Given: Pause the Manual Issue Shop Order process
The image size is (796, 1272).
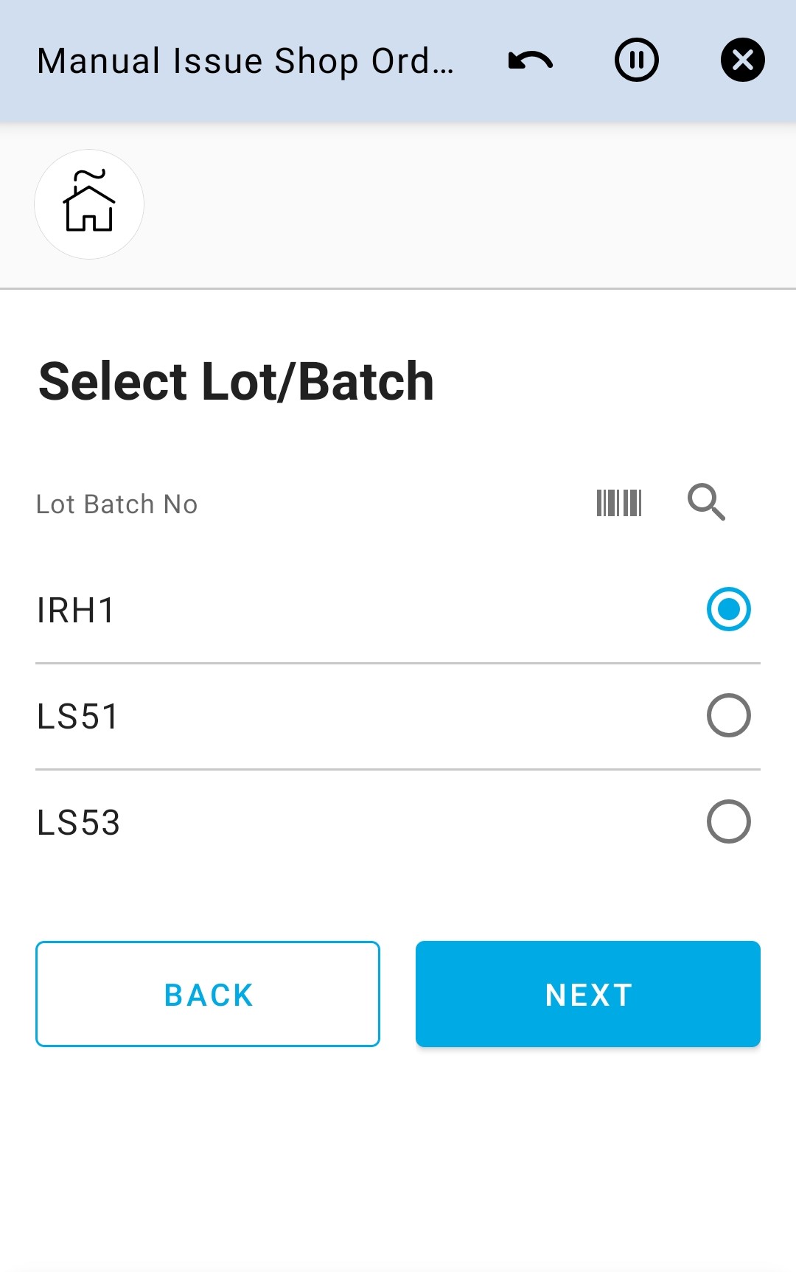Looking at the screenshot, I should (x=635, y=60).
